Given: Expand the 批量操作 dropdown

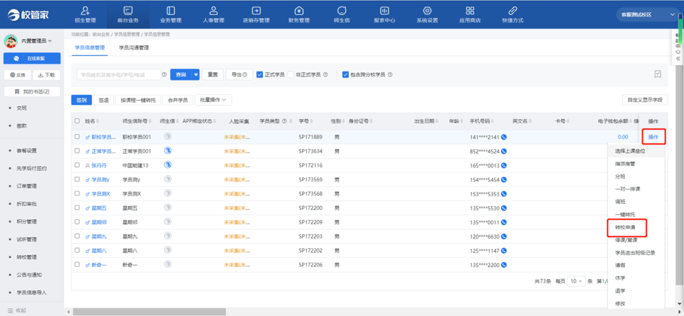Looking at the screenshot, I should [213, 100].
